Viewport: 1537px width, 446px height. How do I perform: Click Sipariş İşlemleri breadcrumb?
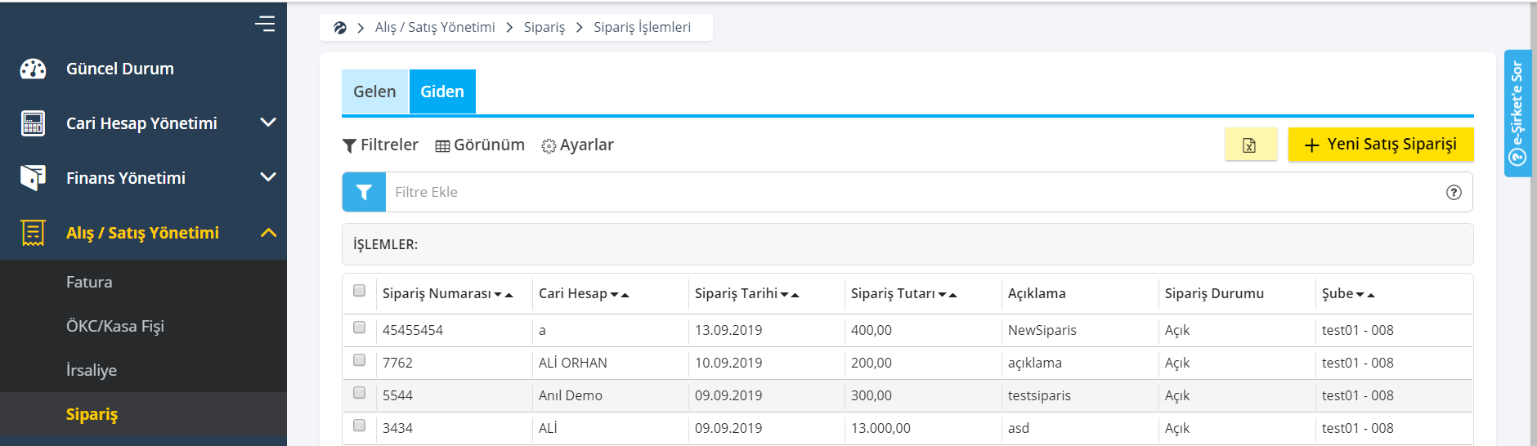coord(642,27)
